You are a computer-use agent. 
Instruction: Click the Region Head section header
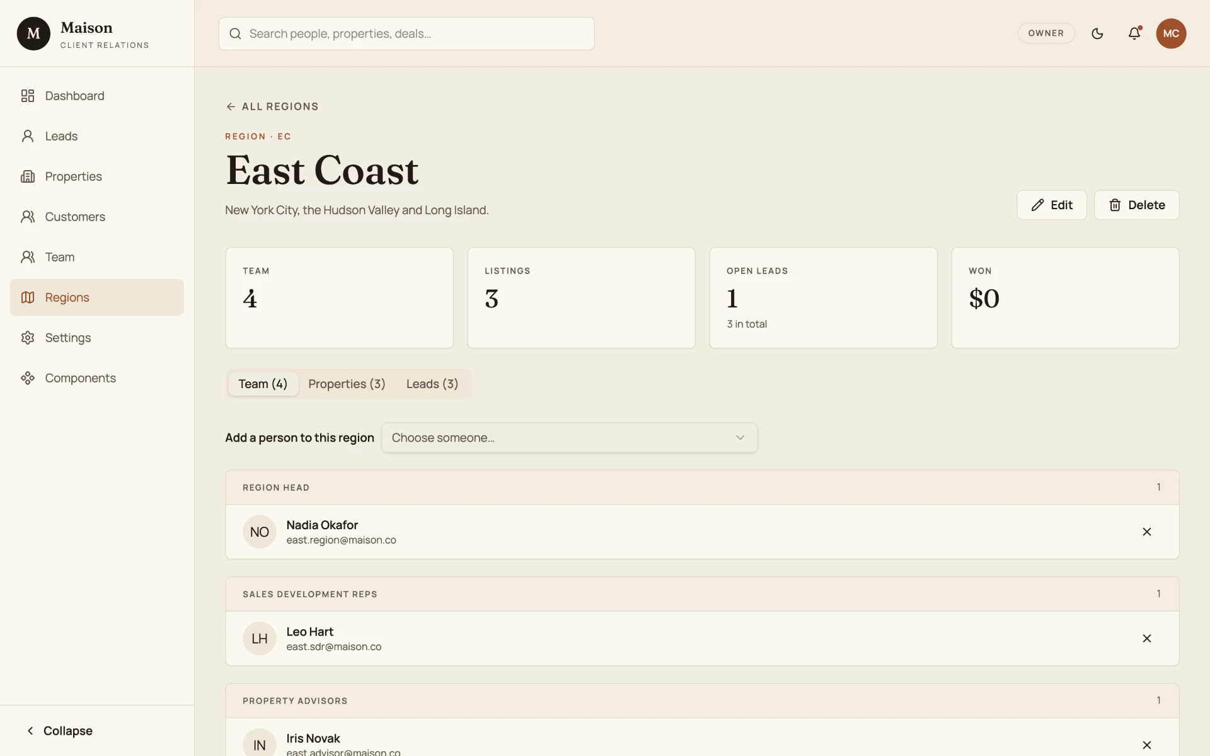click(702, 487)
